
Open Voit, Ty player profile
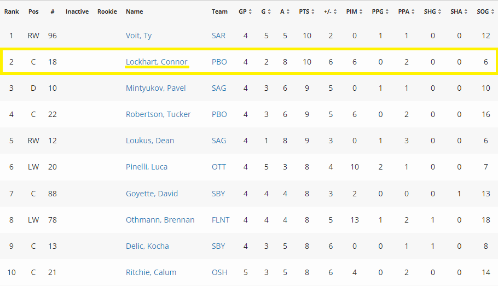pyautogui.click(x=138, y=36)
